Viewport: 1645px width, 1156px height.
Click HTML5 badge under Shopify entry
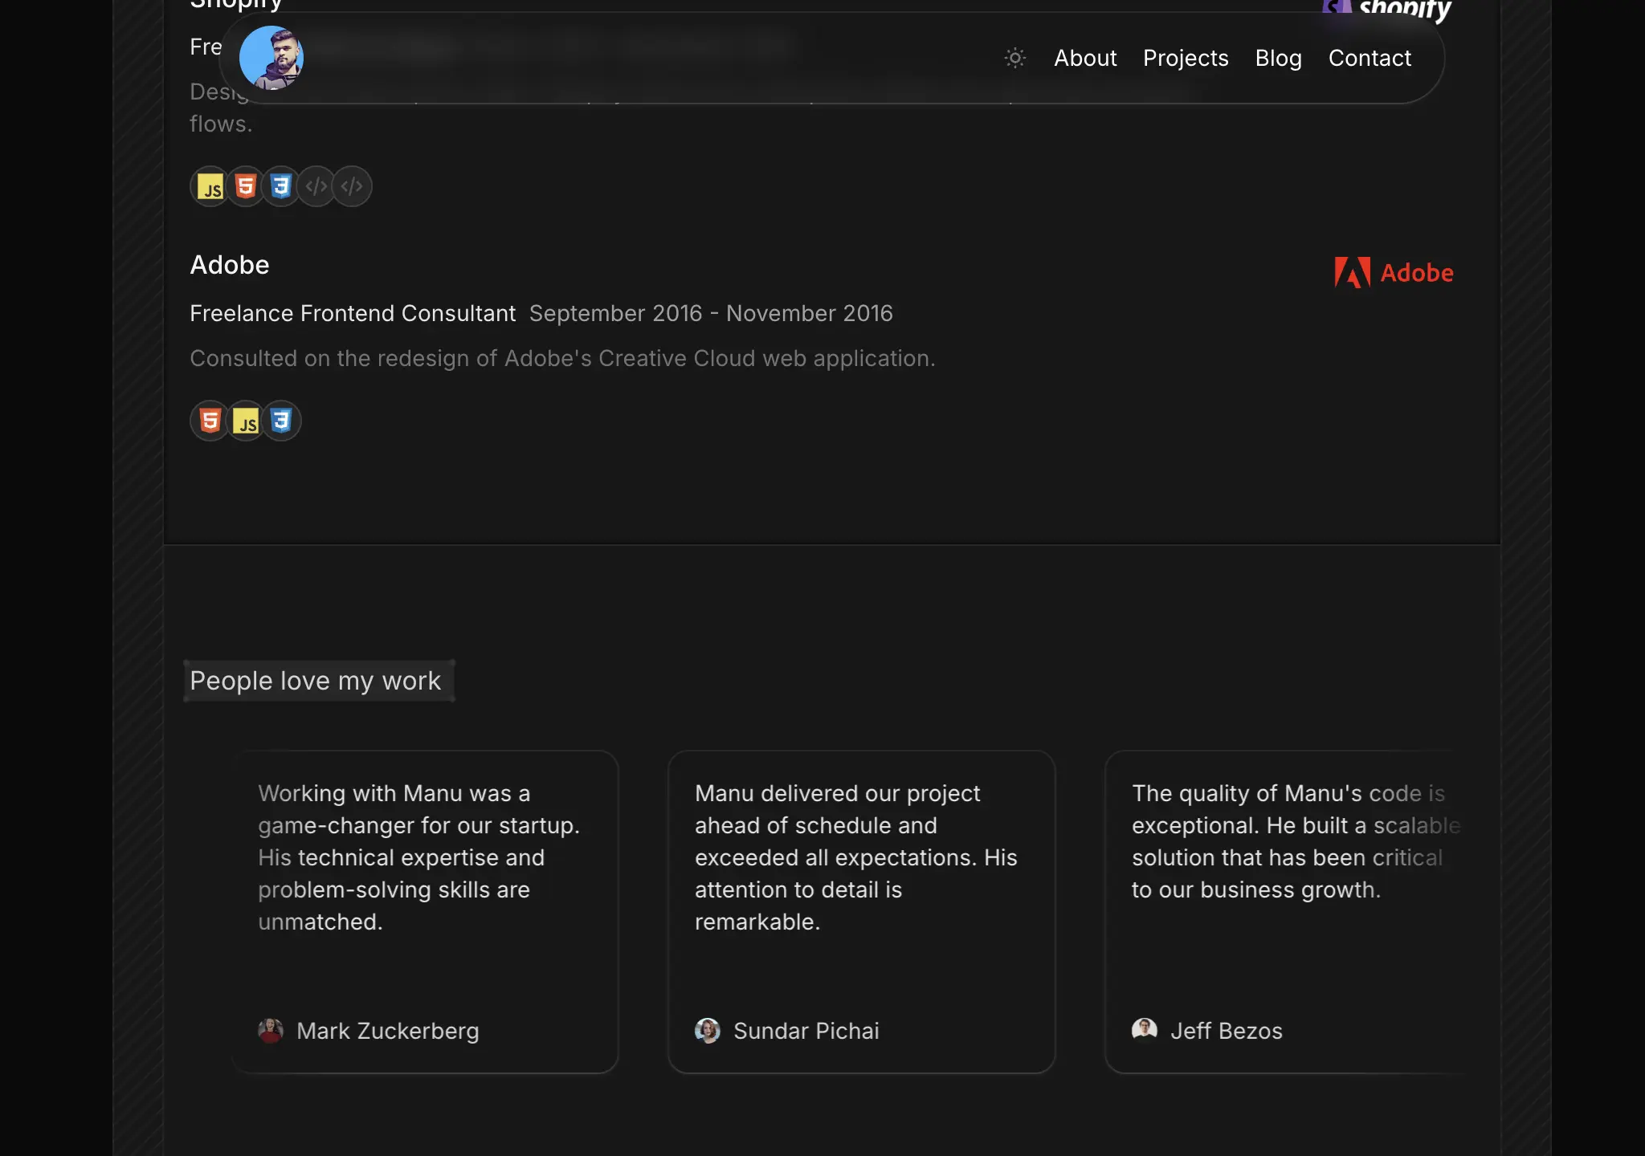pos(246,187)
